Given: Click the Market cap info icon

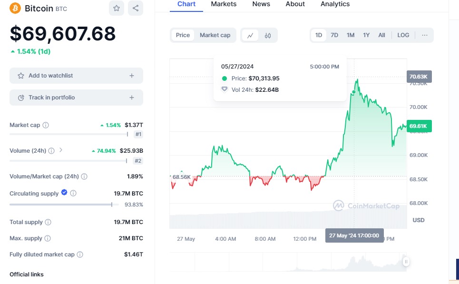Looking at the screenshot, I should click(46, 125).
